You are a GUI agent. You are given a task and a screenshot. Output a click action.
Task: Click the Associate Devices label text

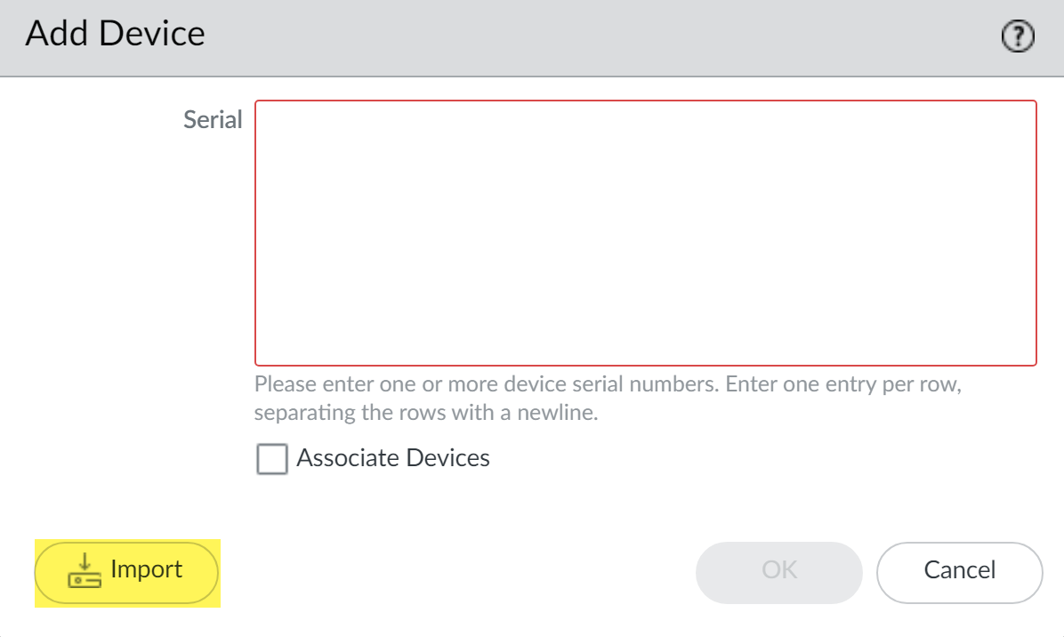click(393, 458)
